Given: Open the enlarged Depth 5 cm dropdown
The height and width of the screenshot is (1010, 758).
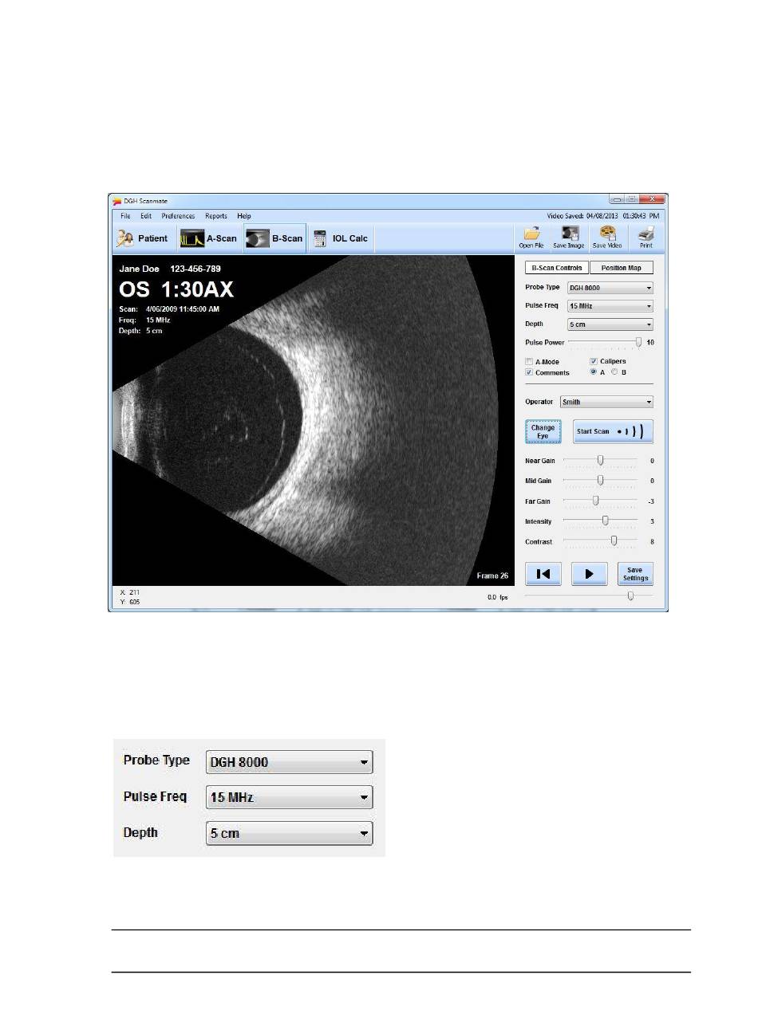Looking at the screenshot, I should (289, 834).
